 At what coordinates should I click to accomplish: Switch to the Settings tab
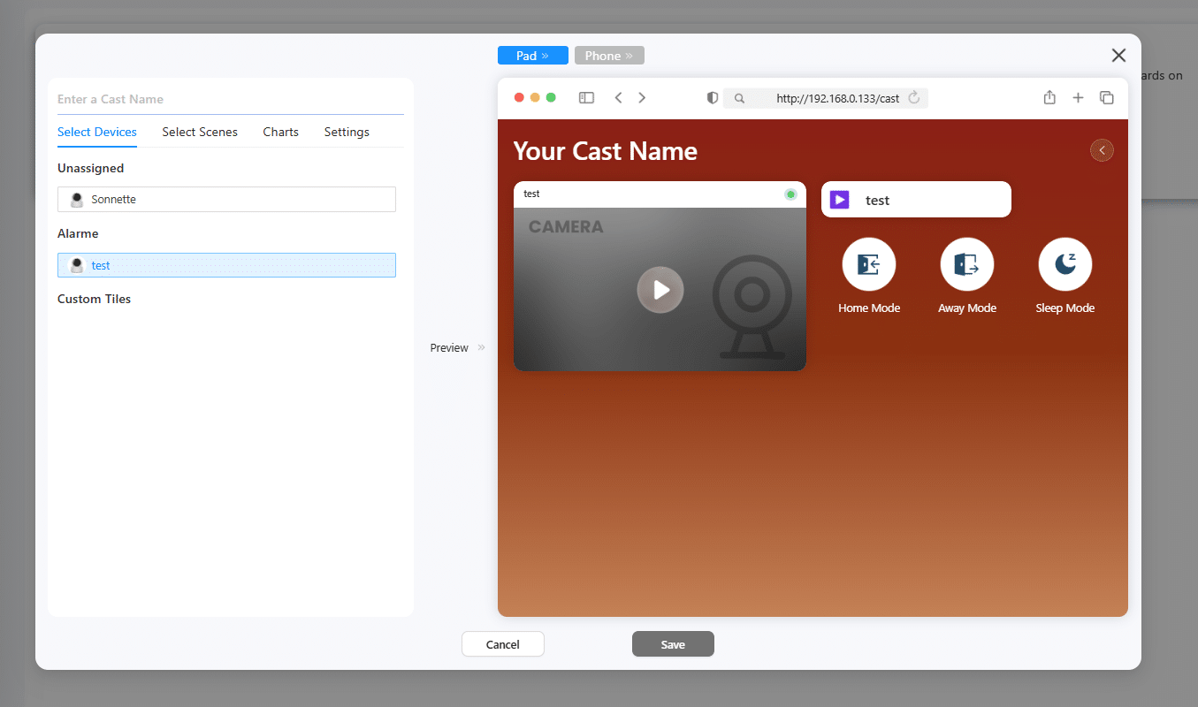pos(347,132)
